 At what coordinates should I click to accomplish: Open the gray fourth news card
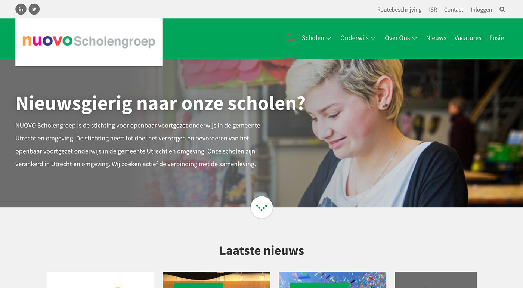[x=436, y=280]
